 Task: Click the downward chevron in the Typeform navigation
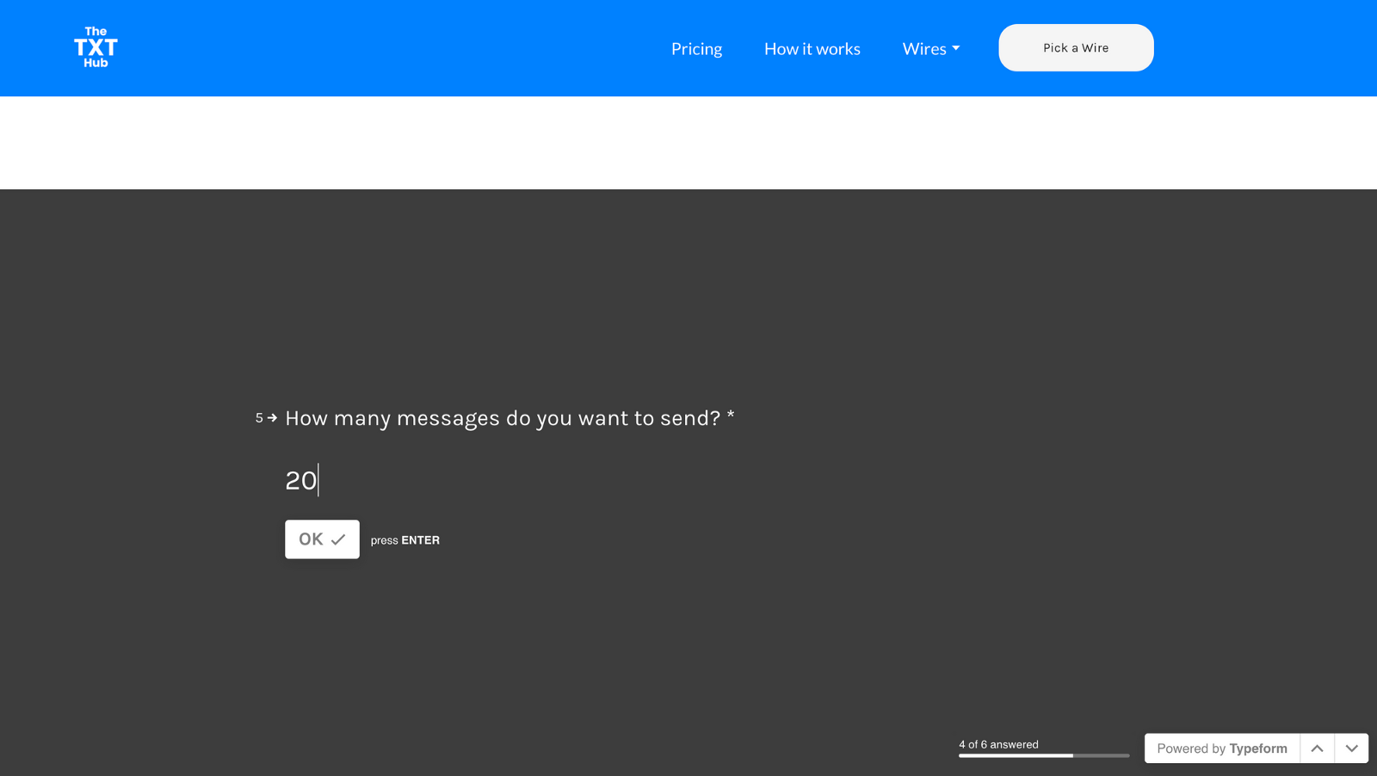[1352, 748]
